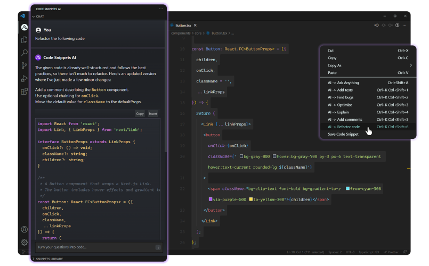Select Paste from the context menu
The image size is (429, 266).
pos(368,73)
